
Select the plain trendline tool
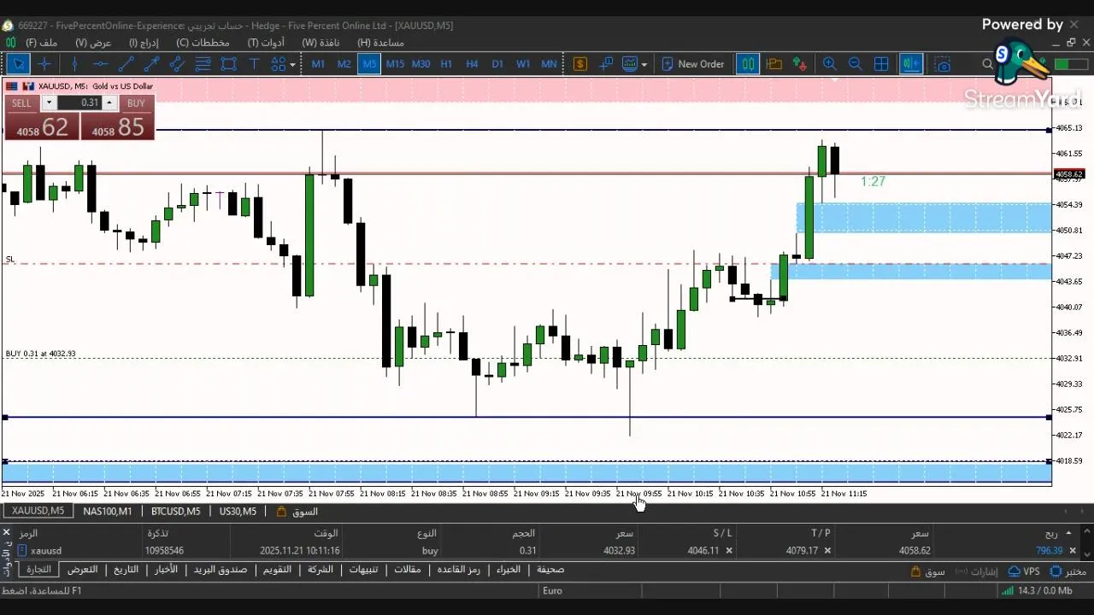point(126,64)
